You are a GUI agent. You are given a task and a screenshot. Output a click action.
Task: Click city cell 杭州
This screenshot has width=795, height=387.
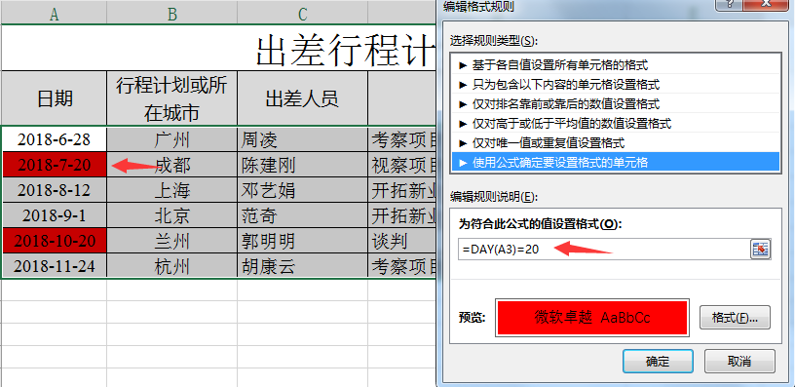coord(171,266)
